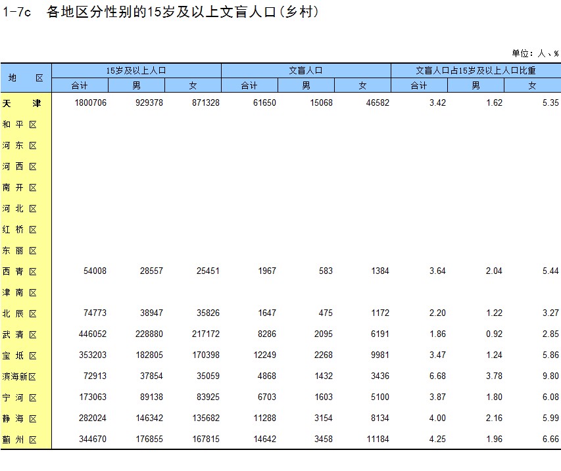Click the cell with value 2.20
Screen dimensions: 561x471
tap(437, 313)
